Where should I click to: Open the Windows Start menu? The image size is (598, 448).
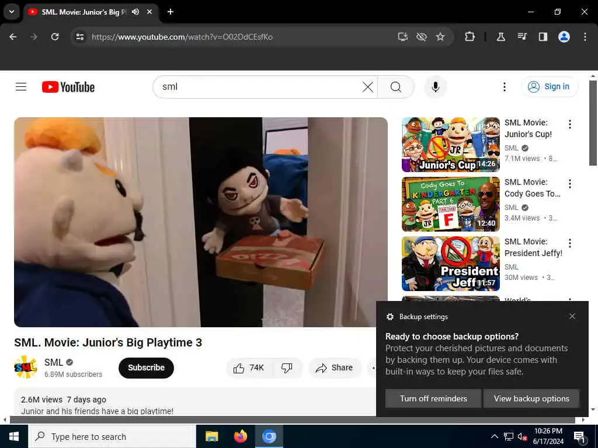coord(14,436)
